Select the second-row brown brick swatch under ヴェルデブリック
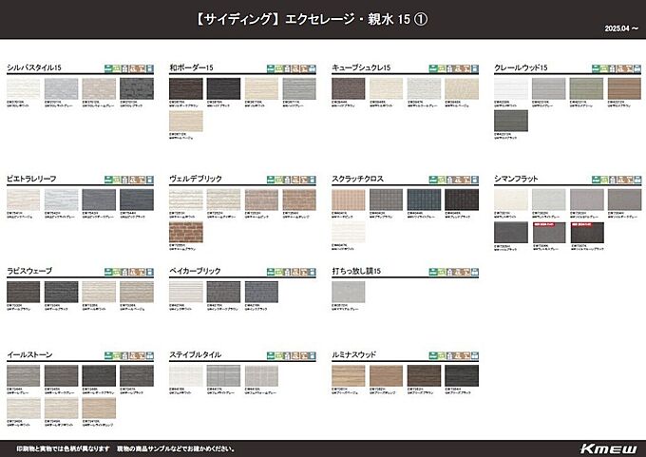646x457 pixels. [186, 232]
